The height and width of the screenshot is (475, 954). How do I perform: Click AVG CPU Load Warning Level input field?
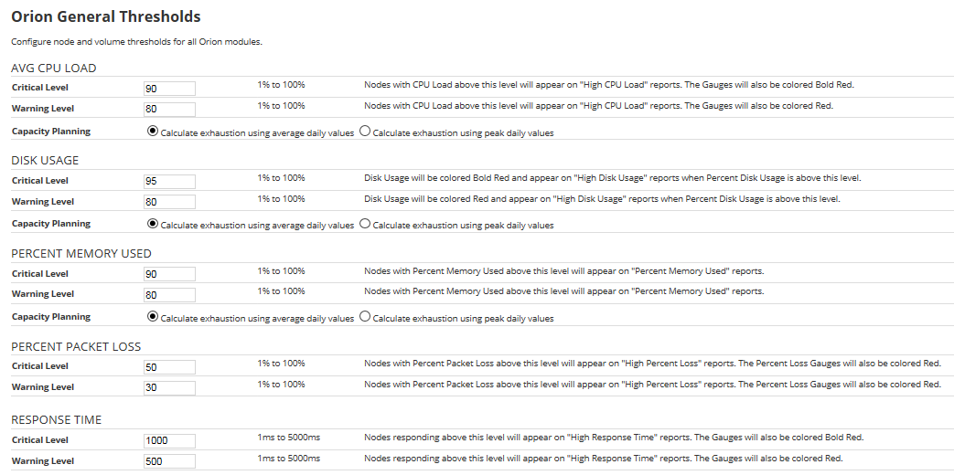pyautogui.click(x=170, y=110)
